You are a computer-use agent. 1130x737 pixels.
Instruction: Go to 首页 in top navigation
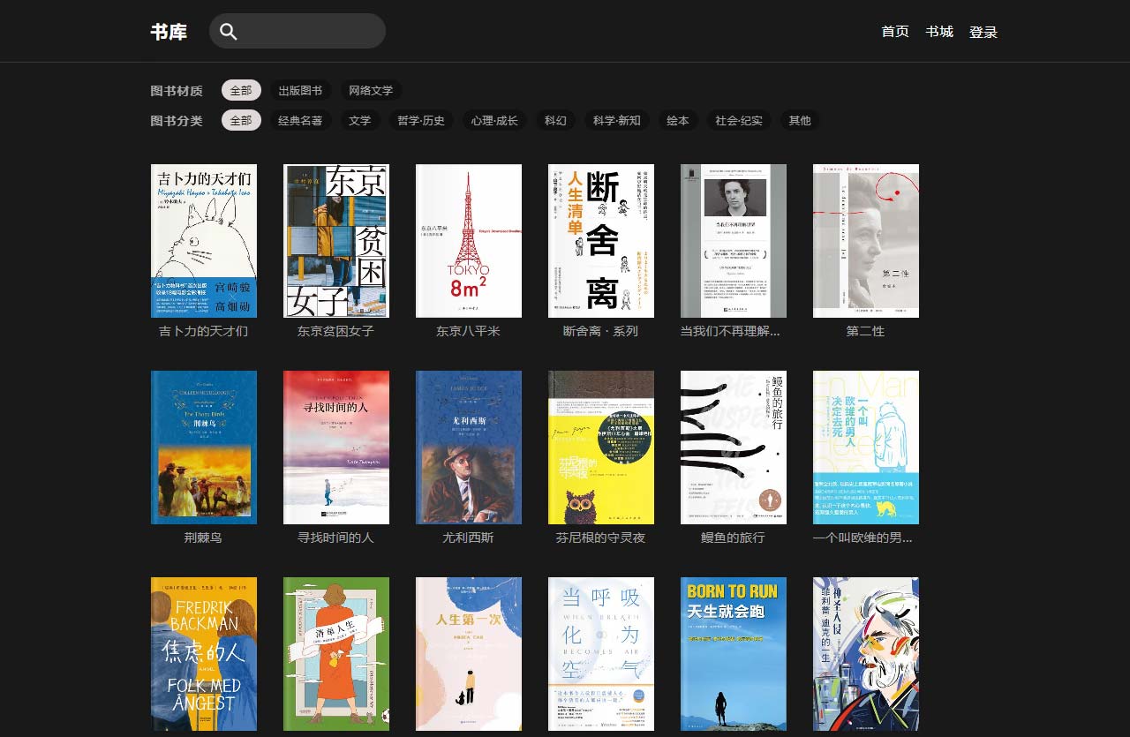click(x=895, y=32)
